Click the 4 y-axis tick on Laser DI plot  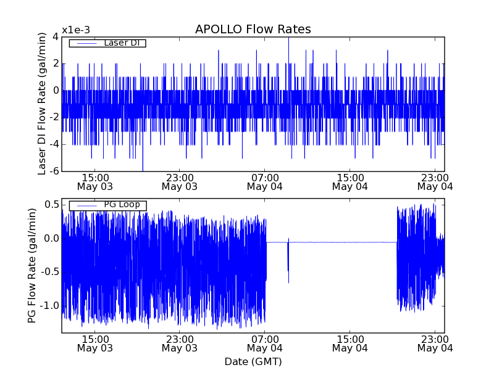click(56, 36)
